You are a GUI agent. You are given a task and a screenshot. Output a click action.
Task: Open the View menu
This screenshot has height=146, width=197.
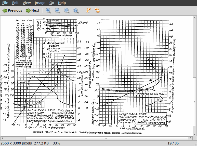click(x=27, y=3)
